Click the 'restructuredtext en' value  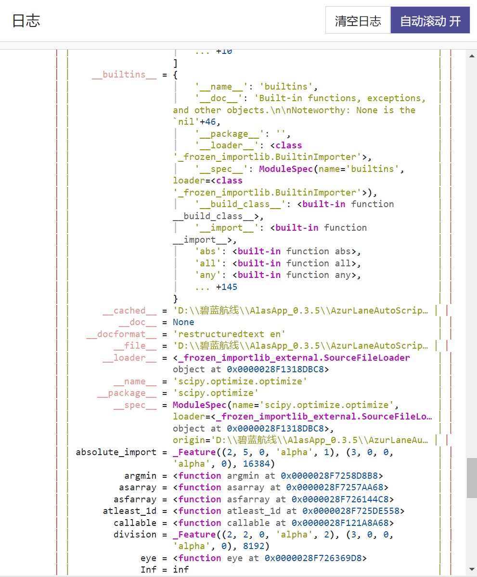click(x=229, y=334)
